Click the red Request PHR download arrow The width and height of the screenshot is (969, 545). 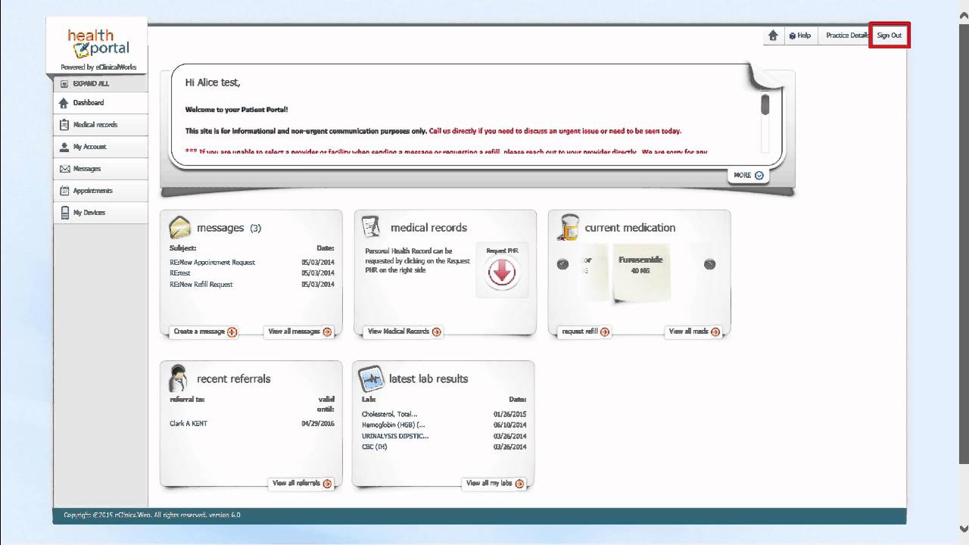click(x=502, y=272)
